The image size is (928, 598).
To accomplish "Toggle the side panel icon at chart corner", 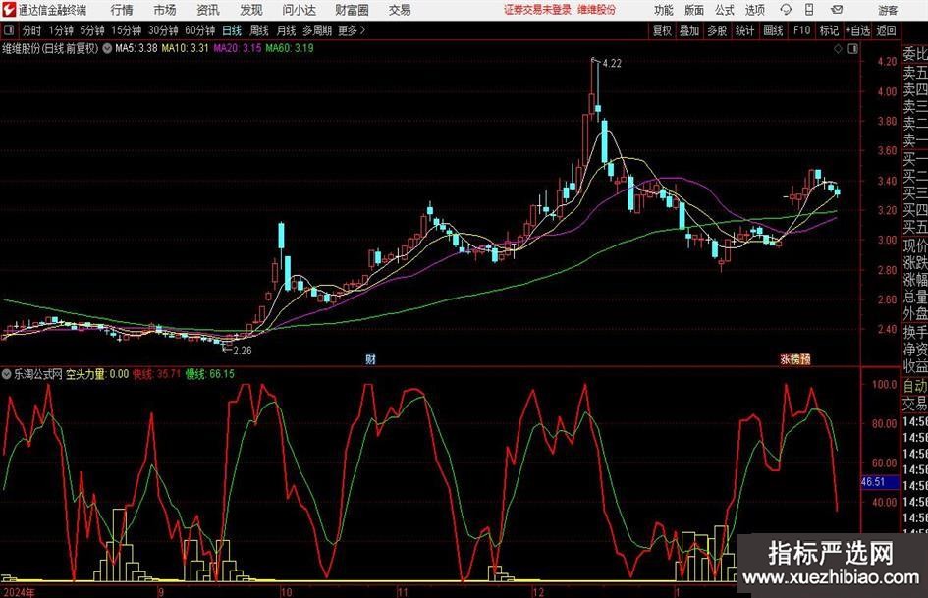I will [852, 49].
